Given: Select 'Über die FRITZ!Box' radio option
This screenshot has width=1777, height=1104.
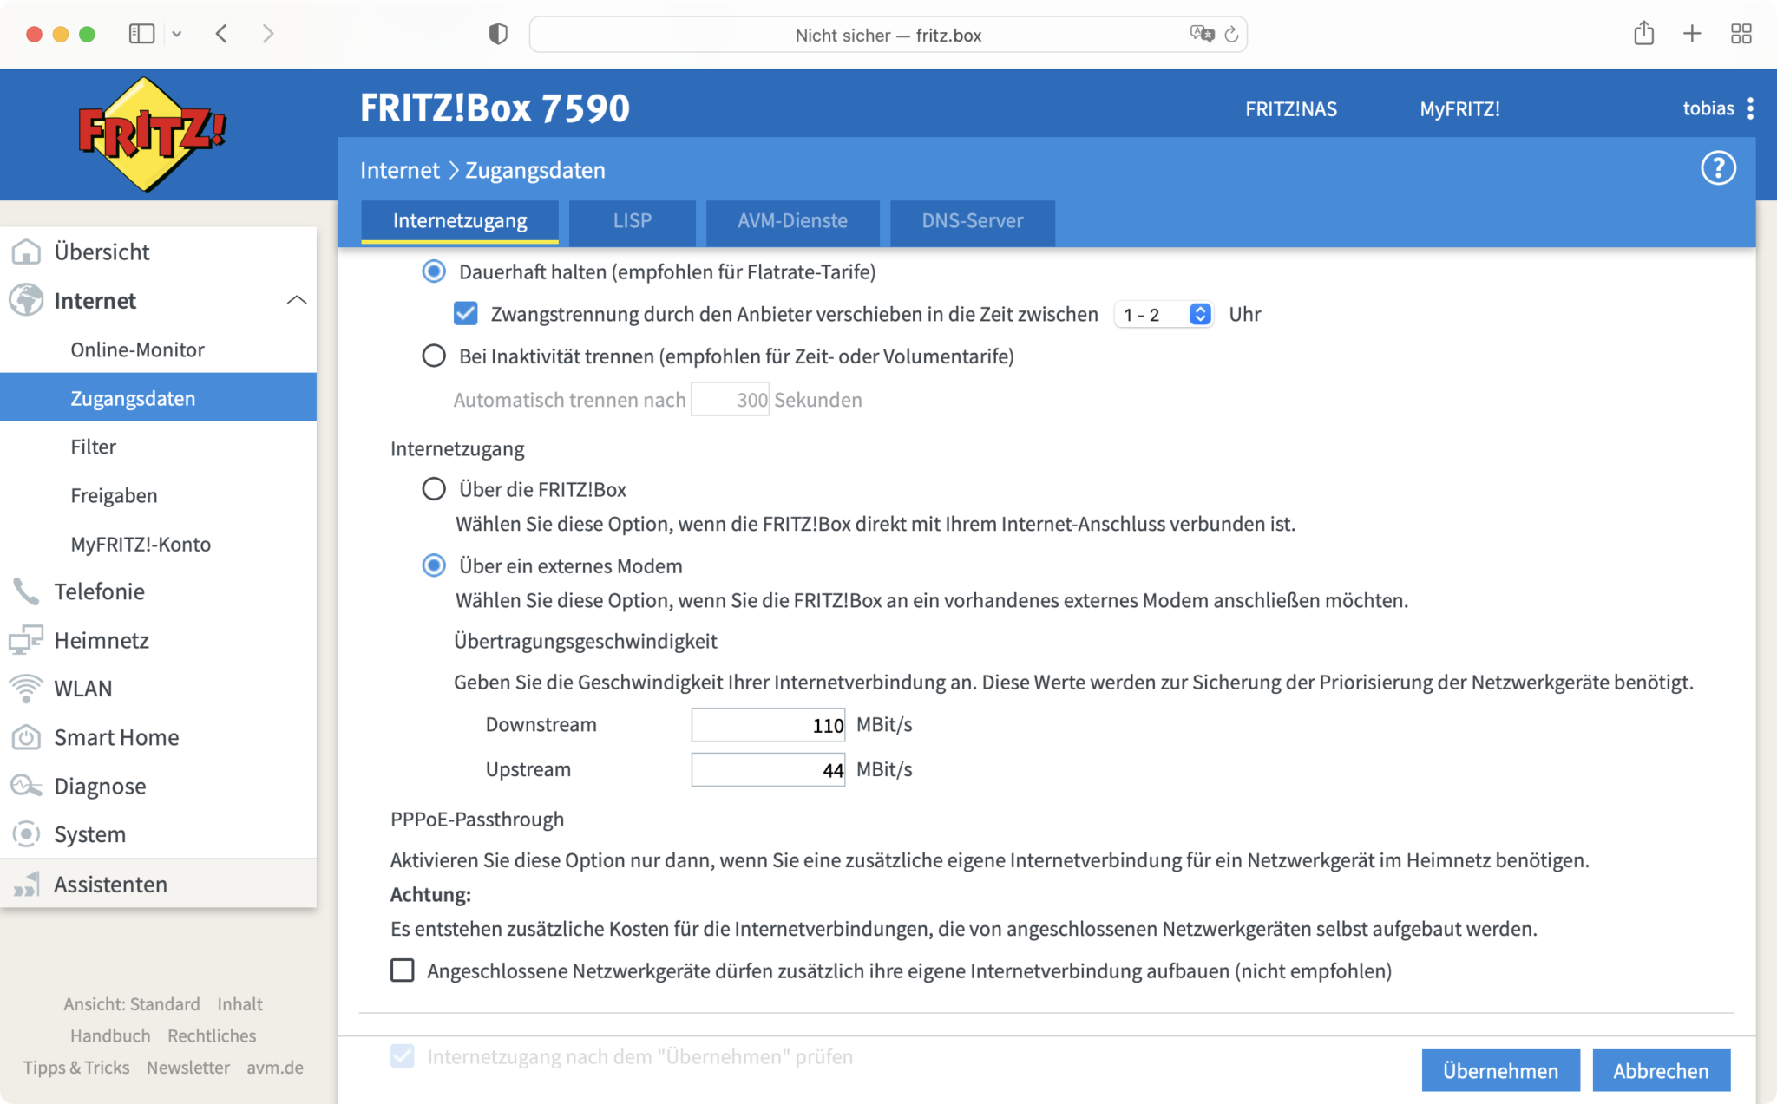Looking at the screenshot, I should pos(434,488).
